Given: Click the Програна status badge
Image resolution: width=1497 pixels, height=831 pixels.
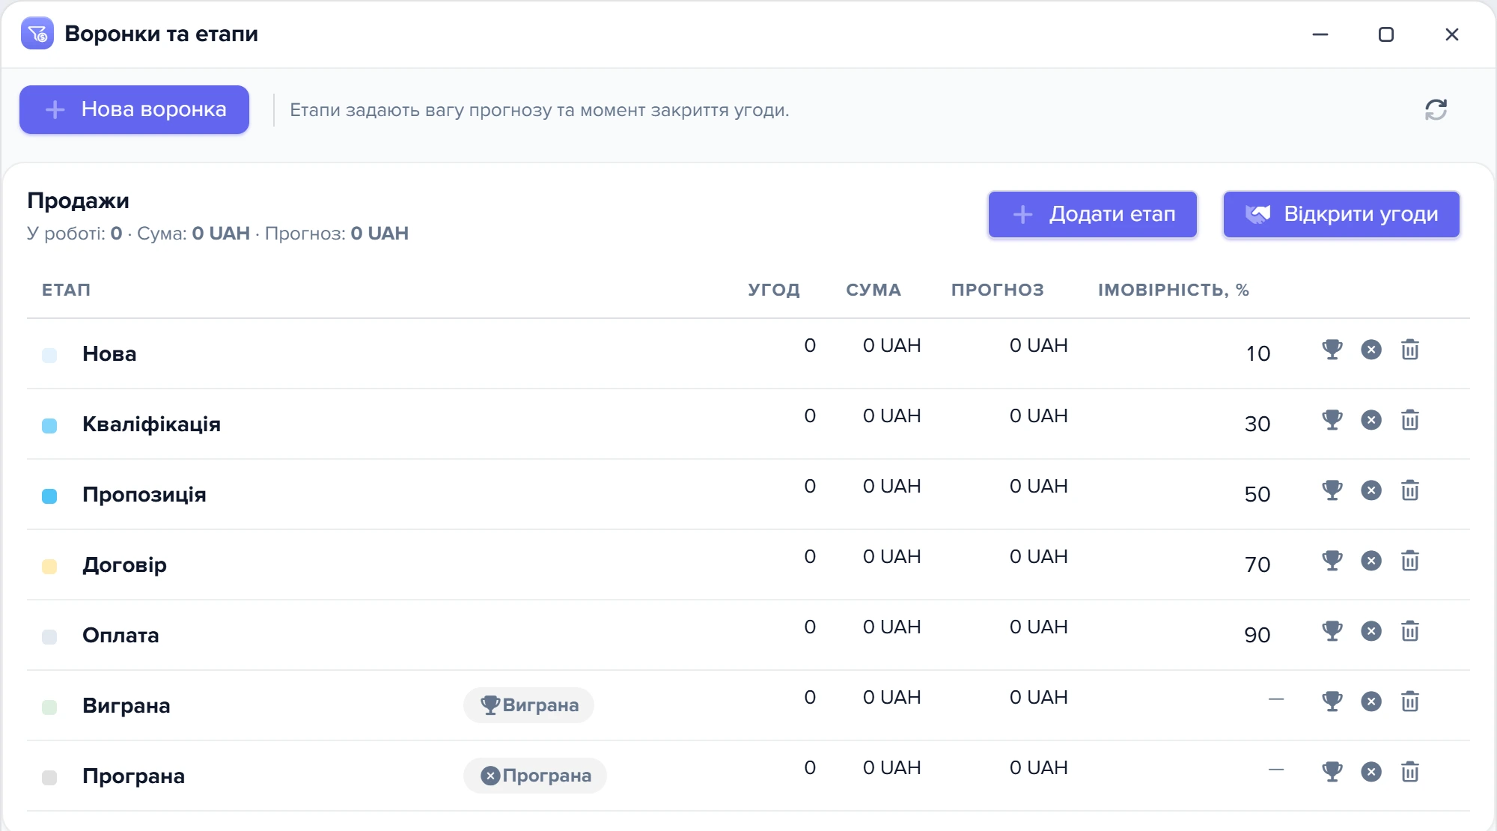Looking at the screenshot, I should tap(535, 776).
